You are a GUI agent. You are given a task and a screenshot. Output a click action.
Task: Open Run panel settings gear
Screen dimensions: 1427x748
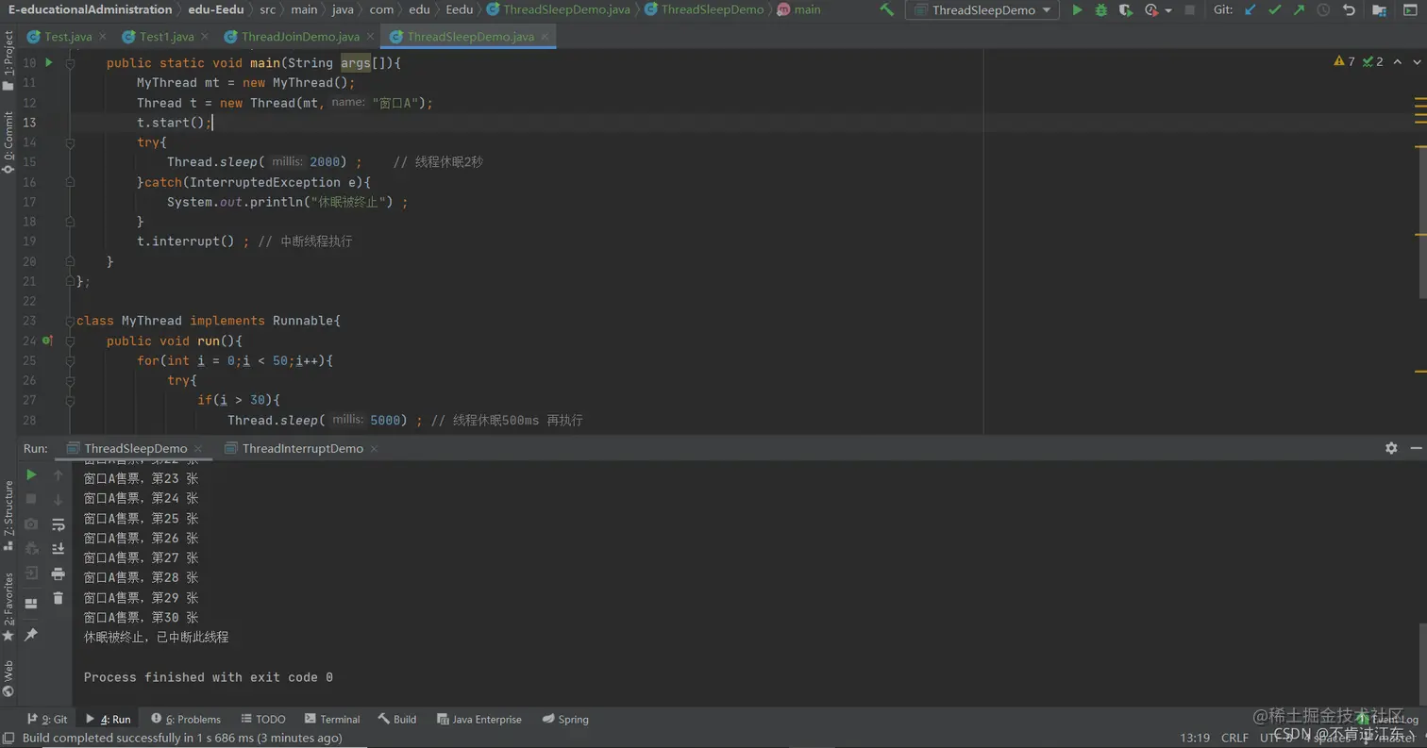point(1391,448)
